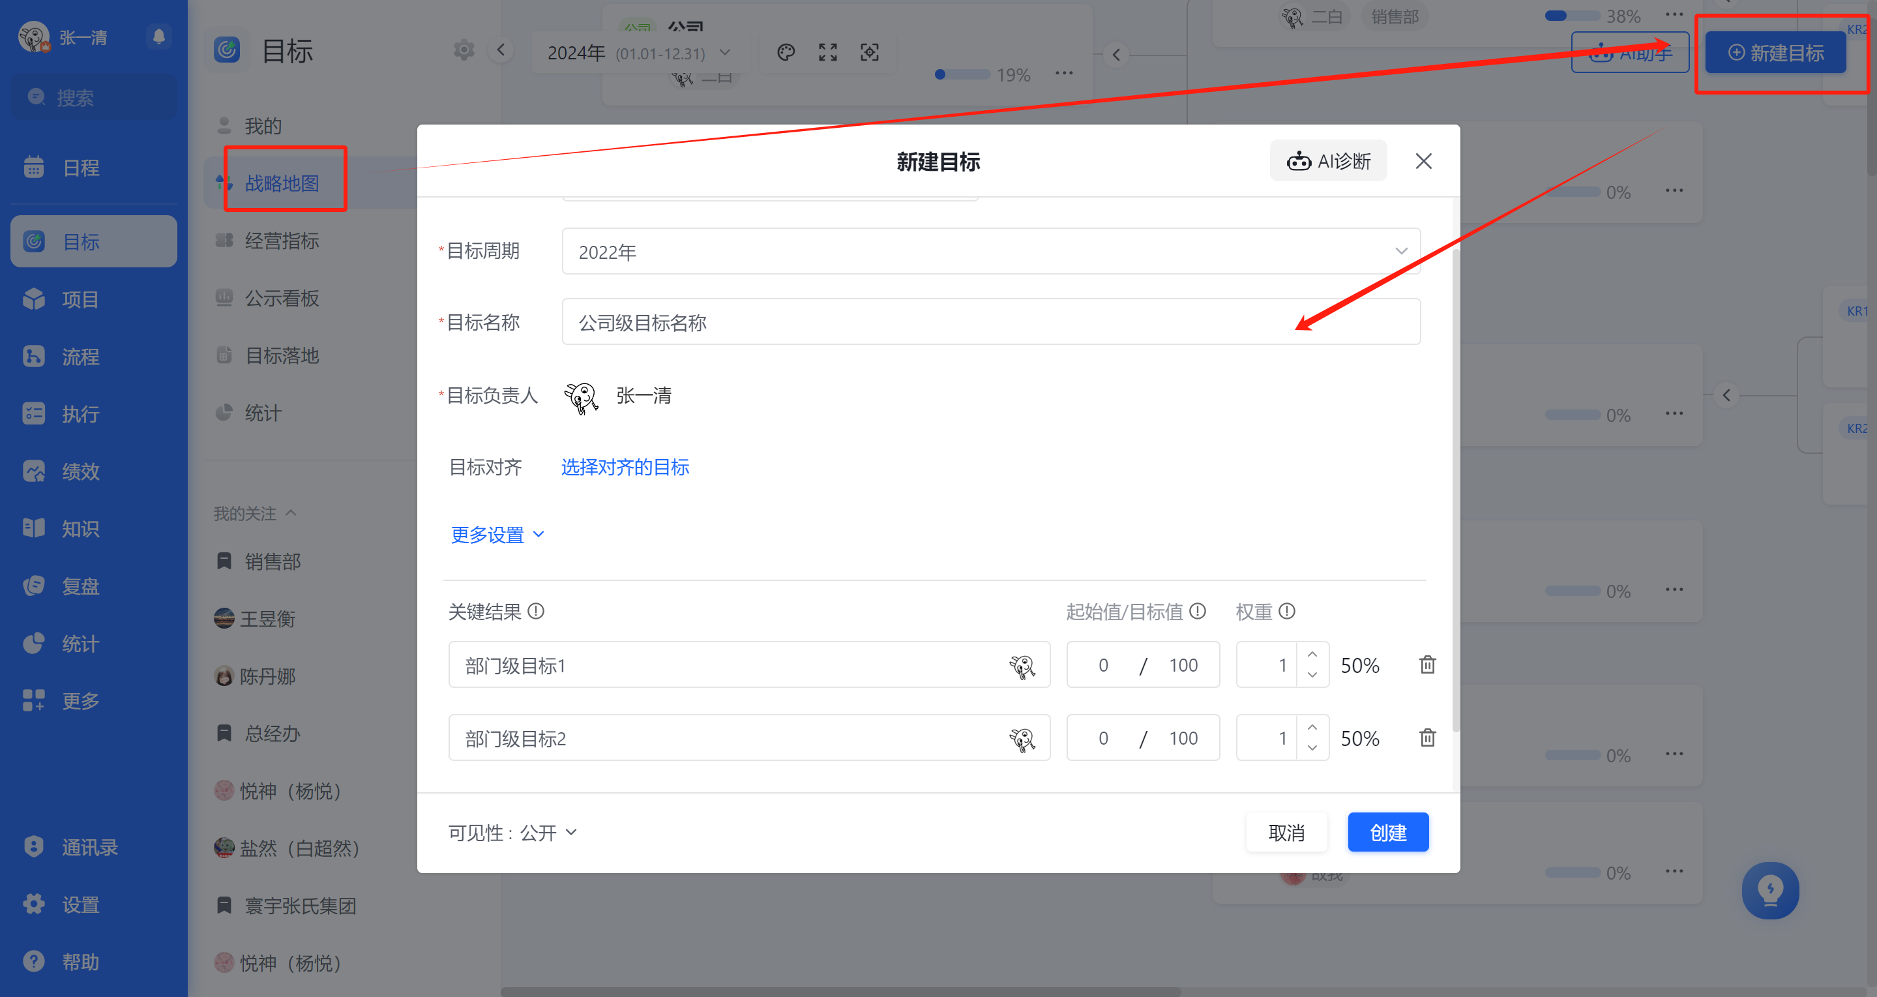Click 选择对齐的目标 link

click(x=625, y=467)
